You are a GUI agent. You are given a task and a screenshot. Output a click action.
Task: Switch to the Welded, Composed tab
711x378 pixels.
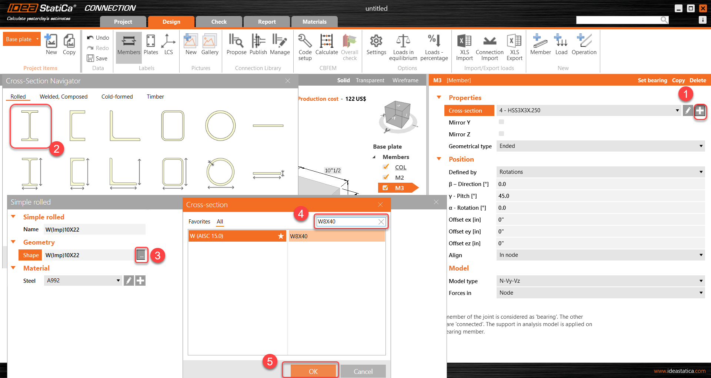63,96
